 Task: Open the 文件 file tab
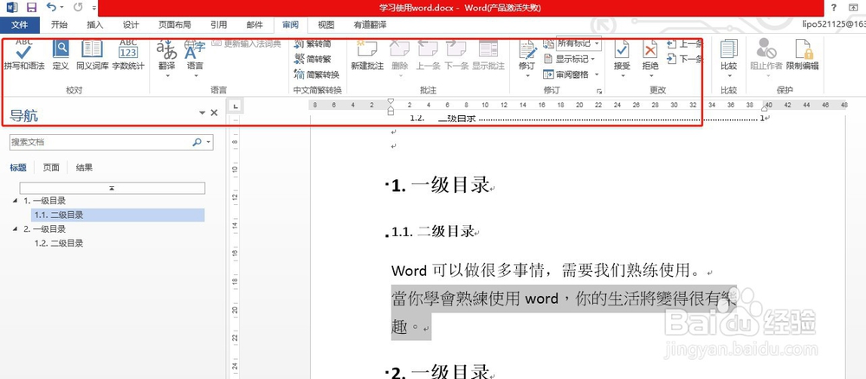(x=20, y=25)
